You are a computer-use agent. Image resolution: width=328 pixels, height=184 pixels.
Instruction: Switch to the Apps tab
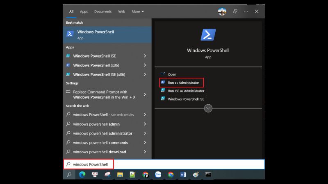click(84, 11)
